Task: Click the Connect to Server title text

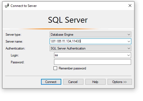Action: (x=24, y=6)
